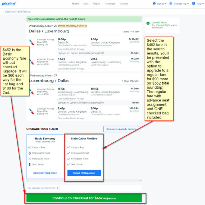
Task: Click Basic Economy card title
Action: [x=45, y=139]
